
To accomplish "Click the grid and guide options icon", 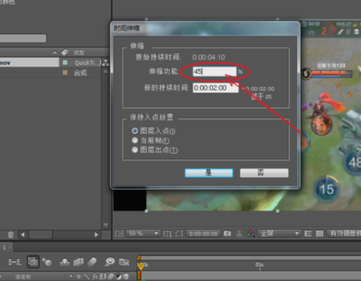I will tap(167, 233).
